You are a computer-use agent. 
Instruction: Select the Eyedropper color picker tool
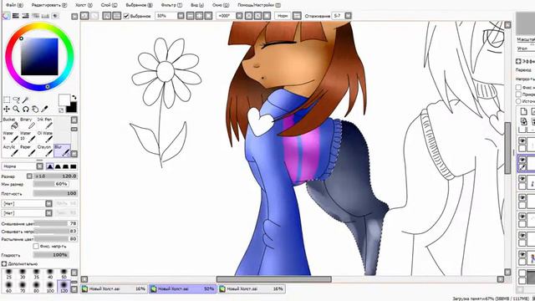(44, 110)
